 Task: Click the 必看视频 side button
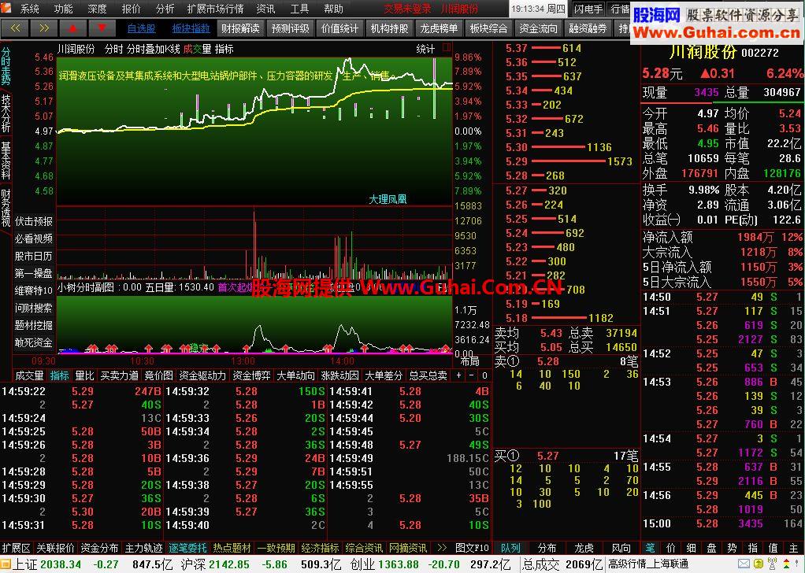[34, 238]
